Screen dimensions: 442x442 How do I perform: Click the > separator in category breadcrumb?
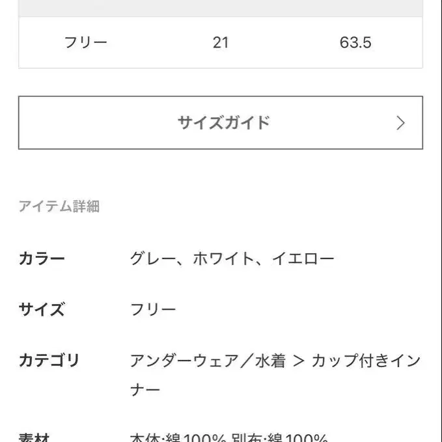(x=299, y=361)
